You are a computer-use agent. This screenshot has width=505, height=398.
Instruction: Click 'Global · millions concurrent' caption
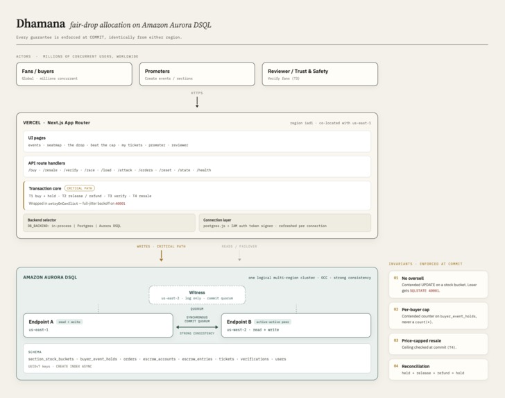pyautogui.click(x=50, y=78)
